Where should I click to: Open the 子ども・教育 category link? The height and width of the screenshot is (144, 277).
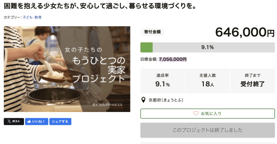(32, 17)
